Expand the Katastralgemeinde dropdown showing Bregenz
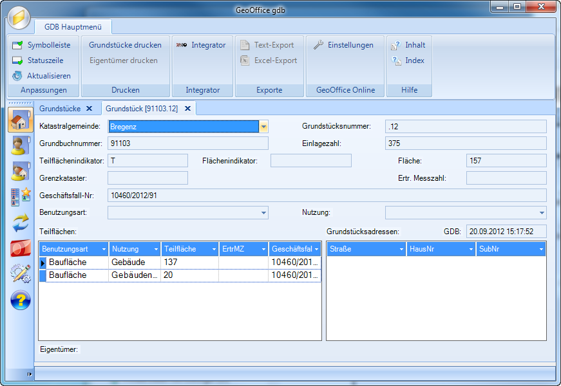Viewport: 561px width, 386px height. point(263,127)
